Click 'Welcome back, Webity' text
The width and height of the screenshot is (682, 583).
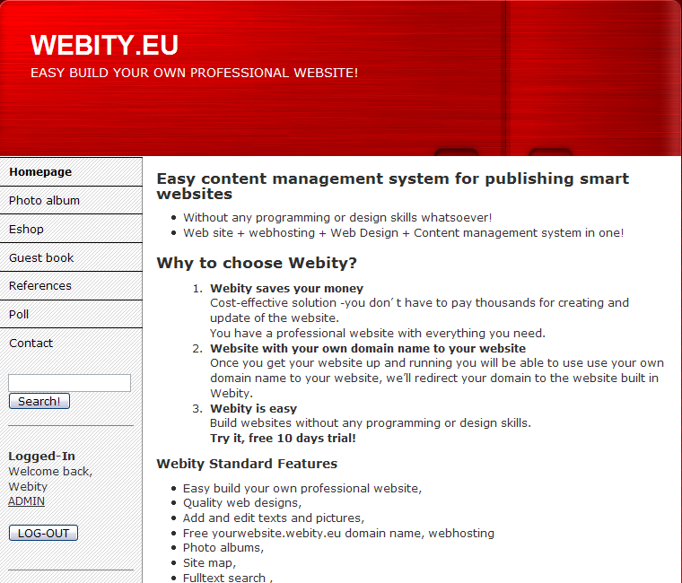coord(50,479)
